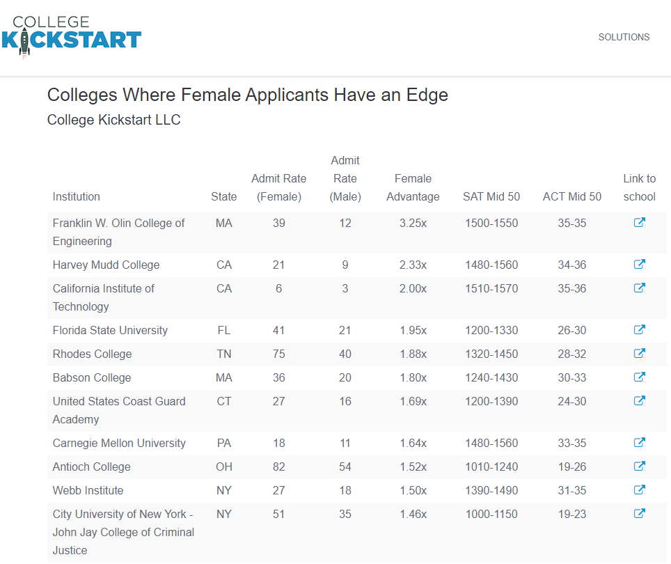671x564 pixels.
Task: Click the 1.64x female advantage value
Action: (x=413, y=443)
